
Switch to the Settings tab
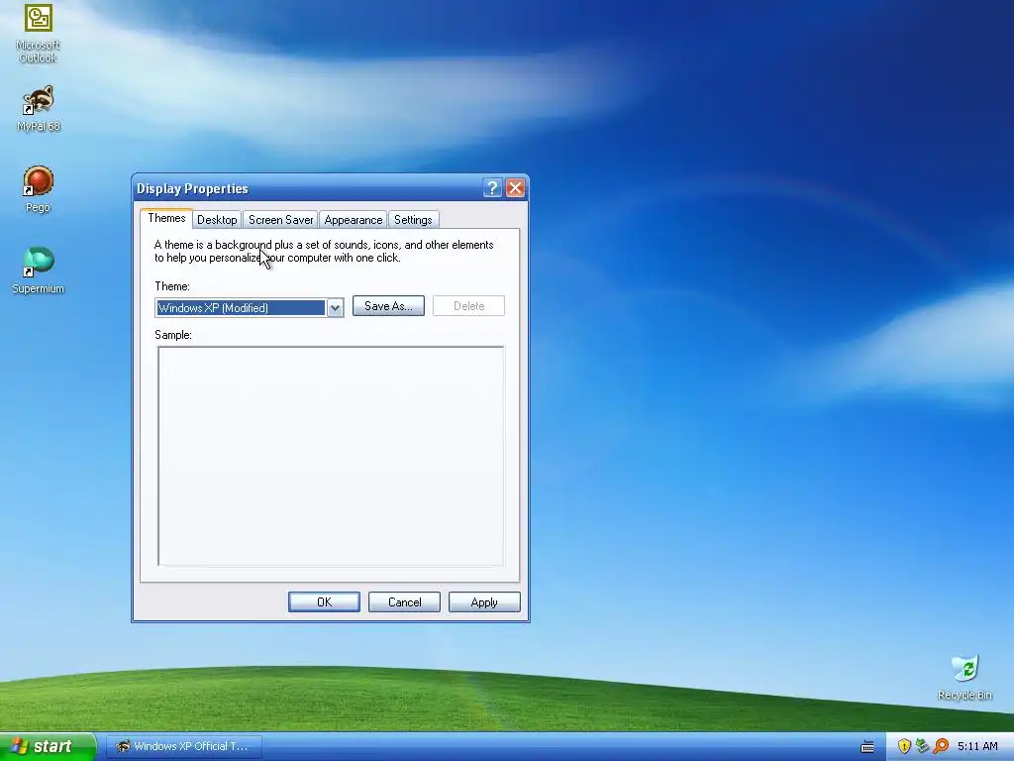point(413,220)
